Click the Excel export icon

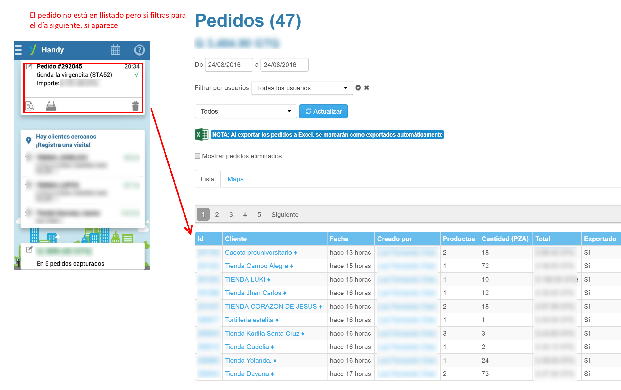coord(201,135)
